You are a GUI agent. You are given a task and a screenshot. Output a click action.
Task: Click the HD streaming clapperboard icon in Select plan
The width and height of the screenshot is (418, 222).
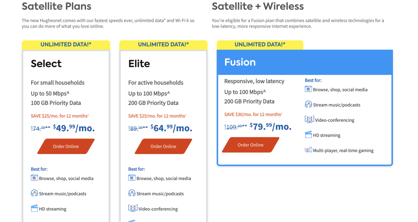click(34, 208)
